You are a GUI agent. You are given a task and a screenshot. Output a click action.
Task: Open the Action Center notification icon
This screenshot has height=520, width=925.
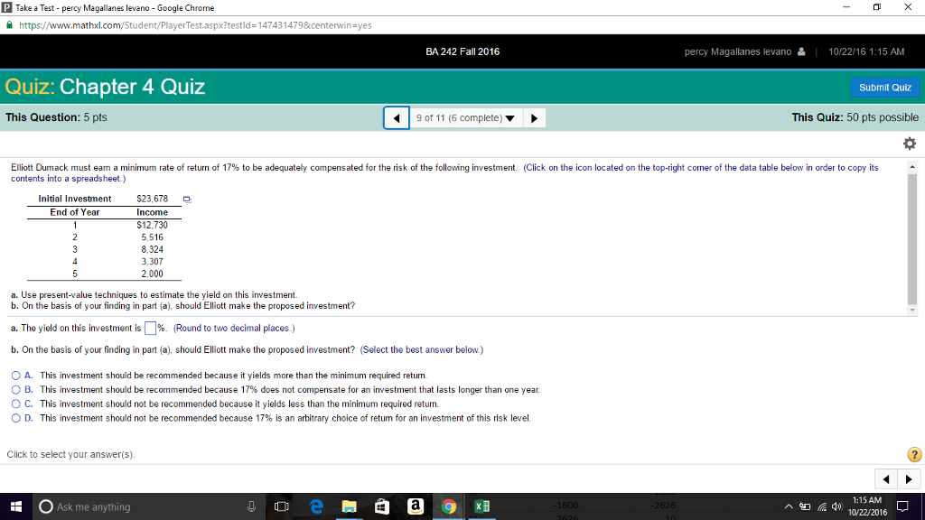pyautogui.click(x=902, y=506)
